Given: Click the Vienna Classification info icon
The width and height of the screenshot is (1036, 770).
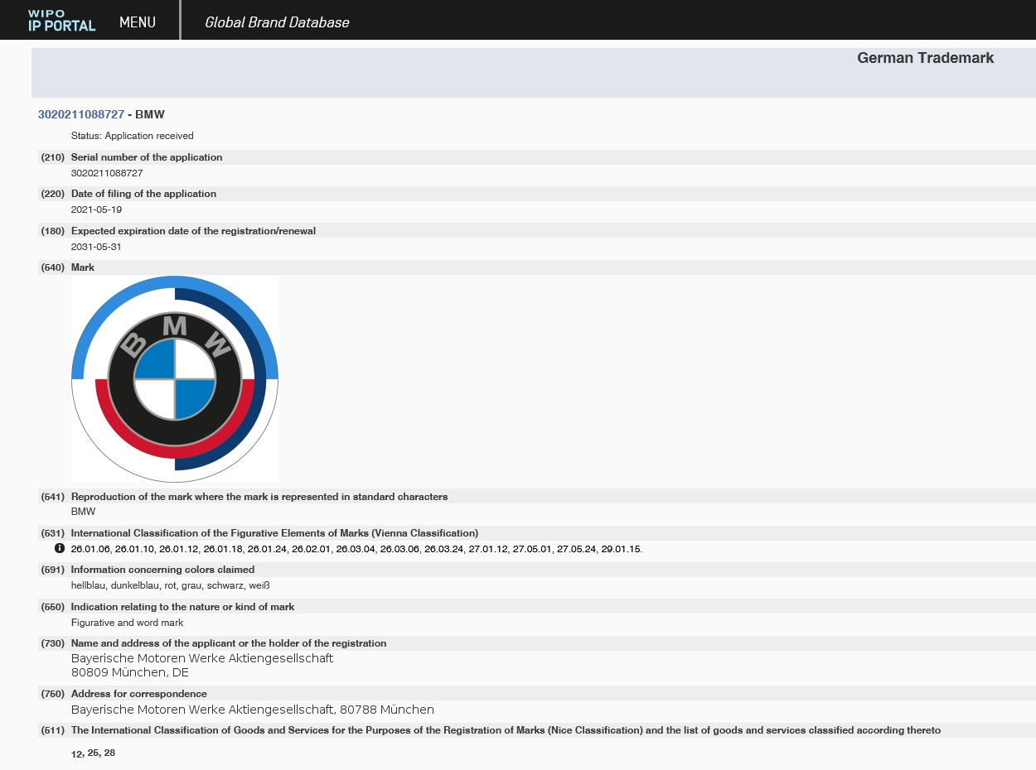Looking at the screenshot, I should 60,548.
